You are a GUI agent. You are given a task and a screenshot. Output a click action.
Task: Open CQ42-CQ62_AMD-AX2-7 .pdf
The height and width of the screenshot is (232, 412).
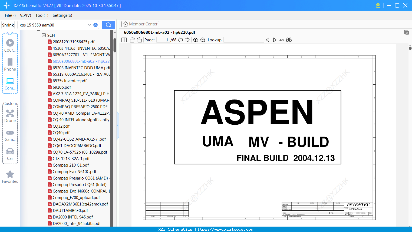click(x=79, y=139)
